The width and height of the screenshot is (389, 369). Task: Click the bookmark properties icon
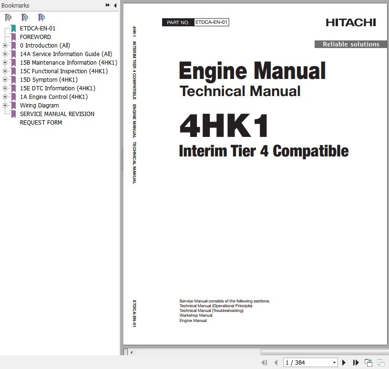(41, 18)
